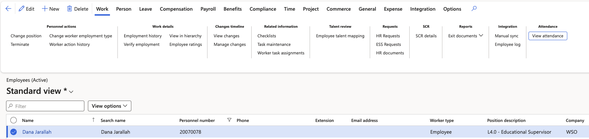
Task: Open SCR details
Action: point(426,36)
